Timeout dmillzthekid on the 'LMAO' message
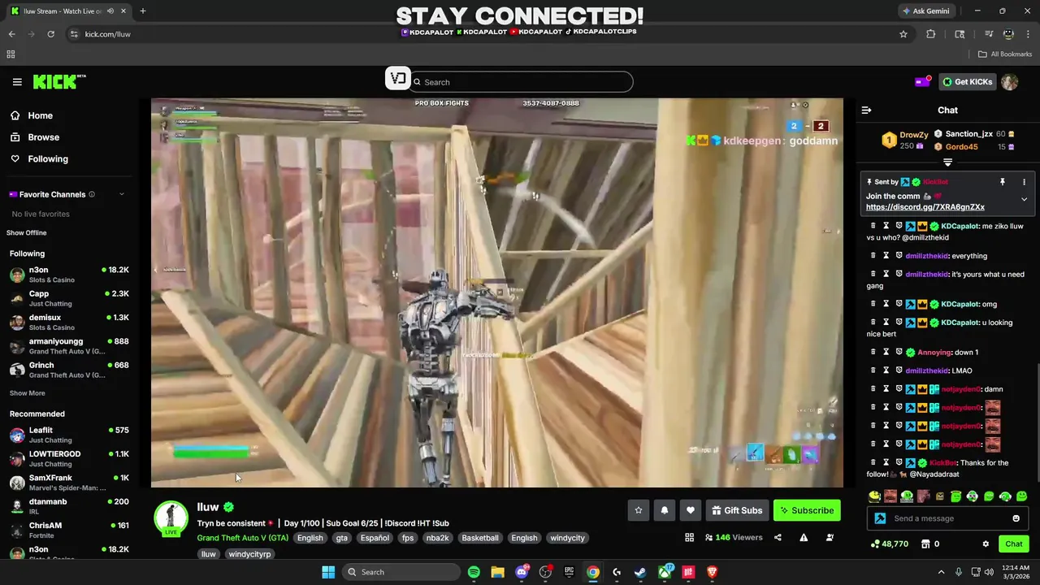Screen dimensions: 1040x585 pos(886,370)
